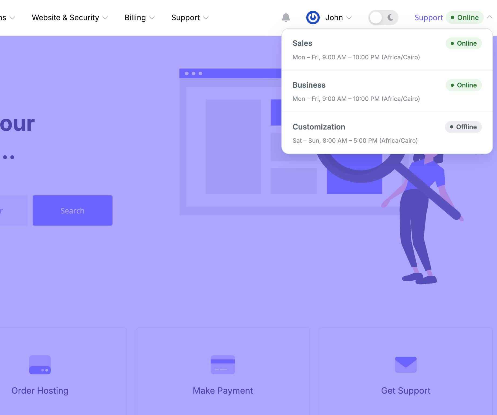Click the Online status badge in header
The image size is (497, 415).
tap(465, 18)
